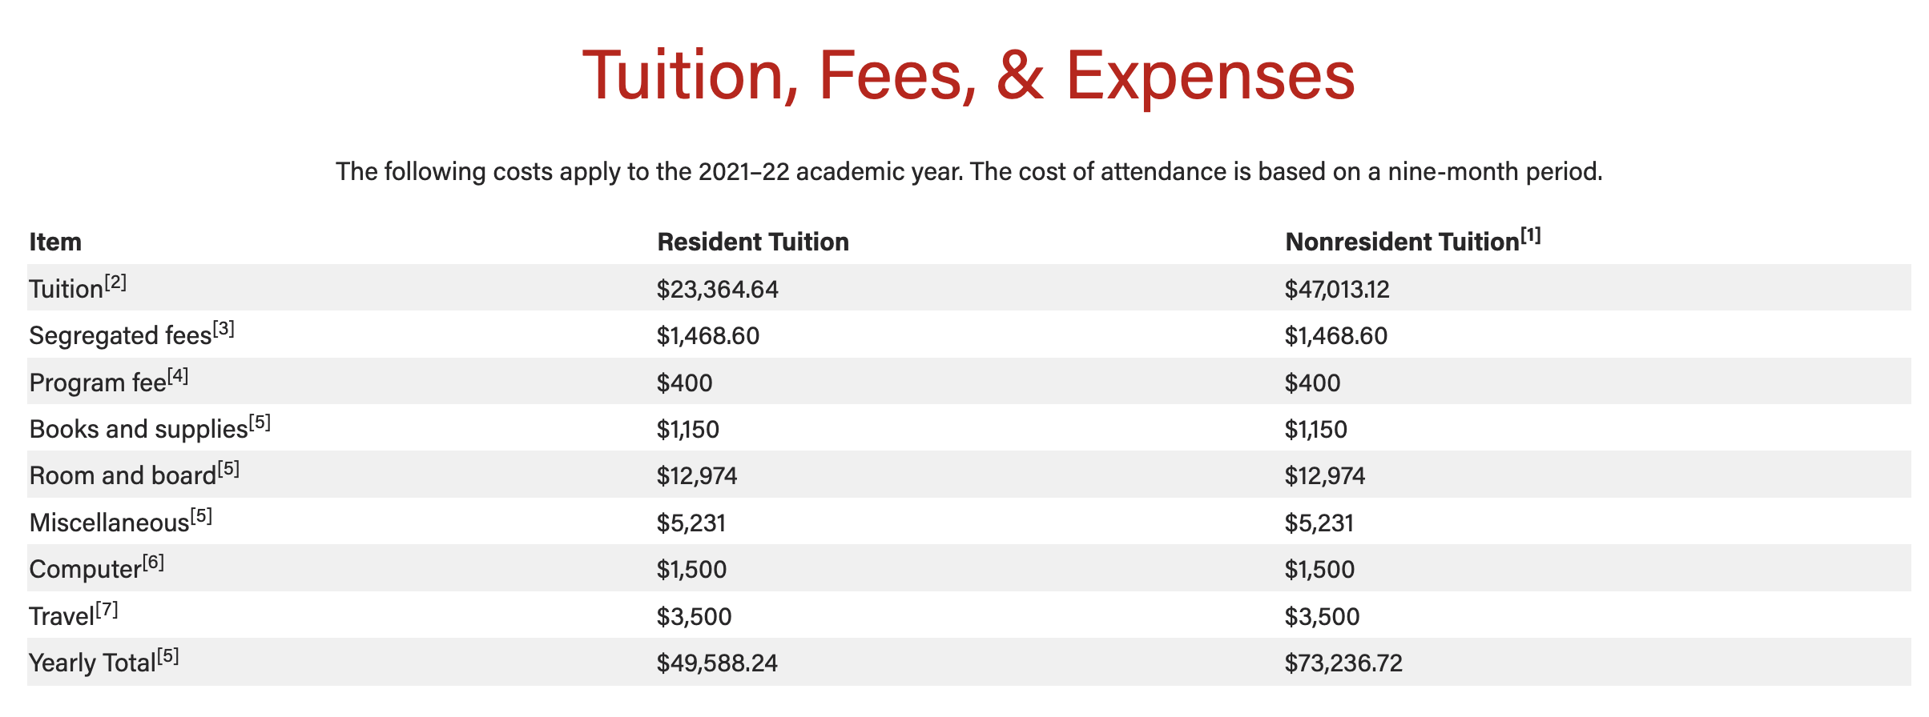The image size is (1929, 717).
Task: Click footnote 4 next to Program fee
Action: pos(178,376)
